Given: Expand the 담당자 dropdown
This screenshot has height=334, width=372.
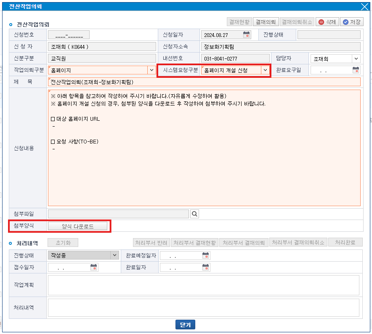Looking at the screenshot, I should point(356,58).
